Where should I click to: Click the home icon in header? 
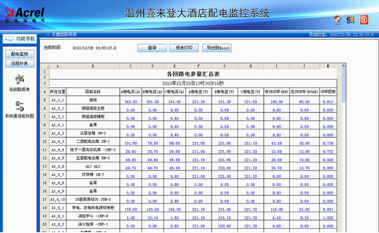(x=337, y=20)
